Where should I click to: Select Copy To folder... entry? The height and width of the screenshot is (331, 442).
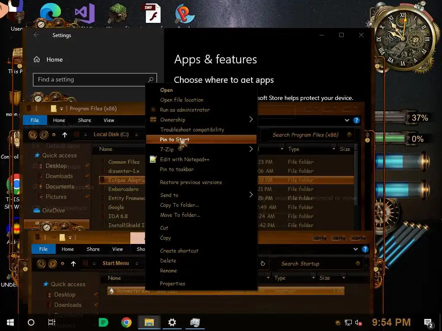point(179,205)
